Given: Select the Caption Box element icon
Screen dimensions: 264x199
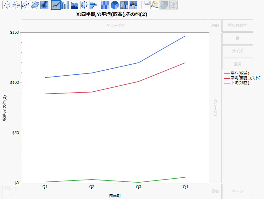Looking at the screenshot, I should [x=145, y=5].
